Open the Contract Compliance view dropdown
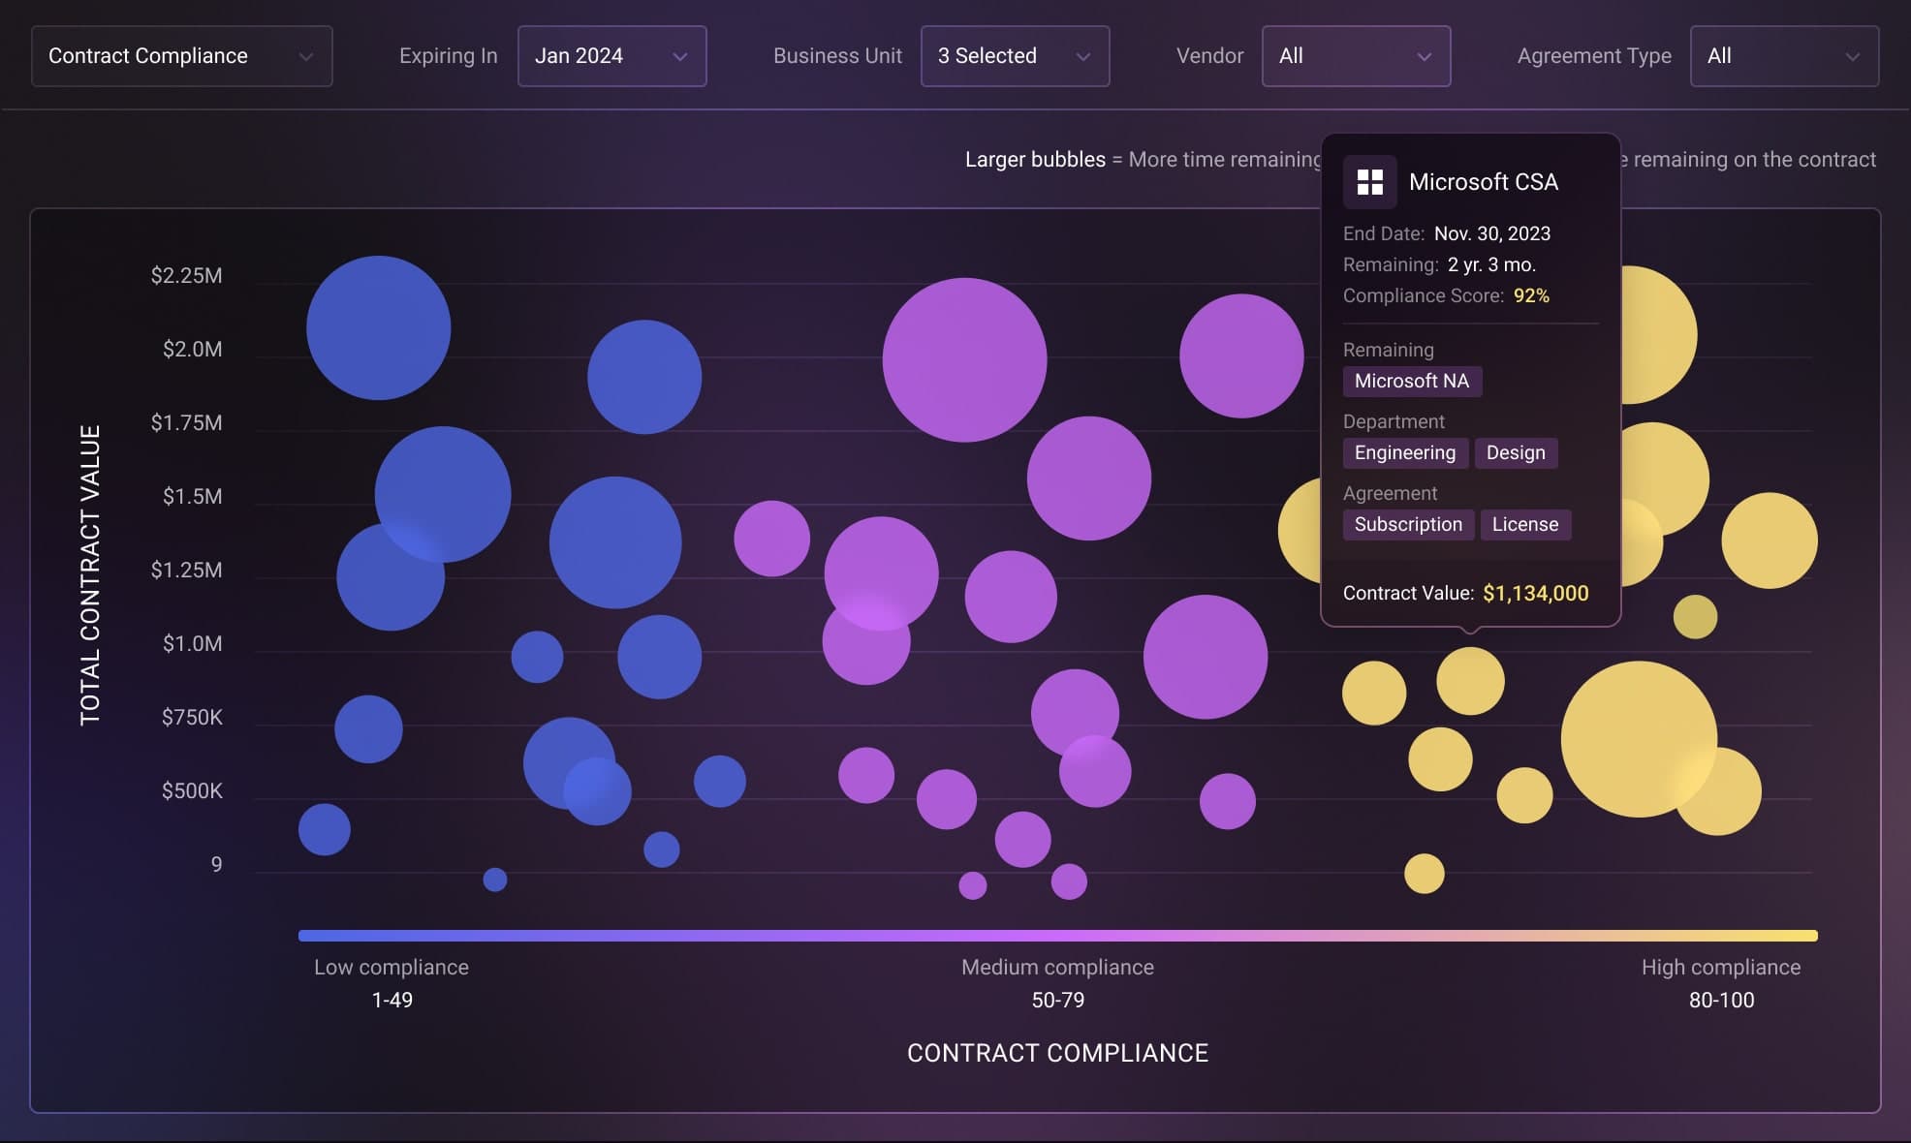Screen dimensions: 1911x1143 pos(181,56)
